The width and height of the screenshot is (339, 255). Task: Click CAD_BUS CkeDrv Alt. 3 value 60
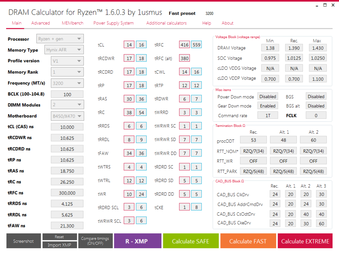(x=322, y=223)
